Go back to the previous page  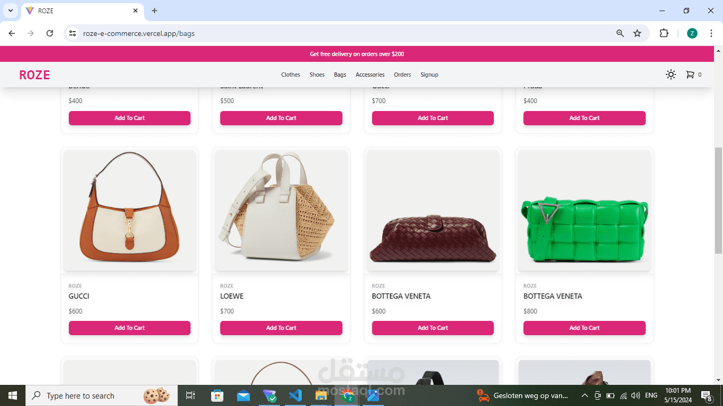(x=12, y=33)
